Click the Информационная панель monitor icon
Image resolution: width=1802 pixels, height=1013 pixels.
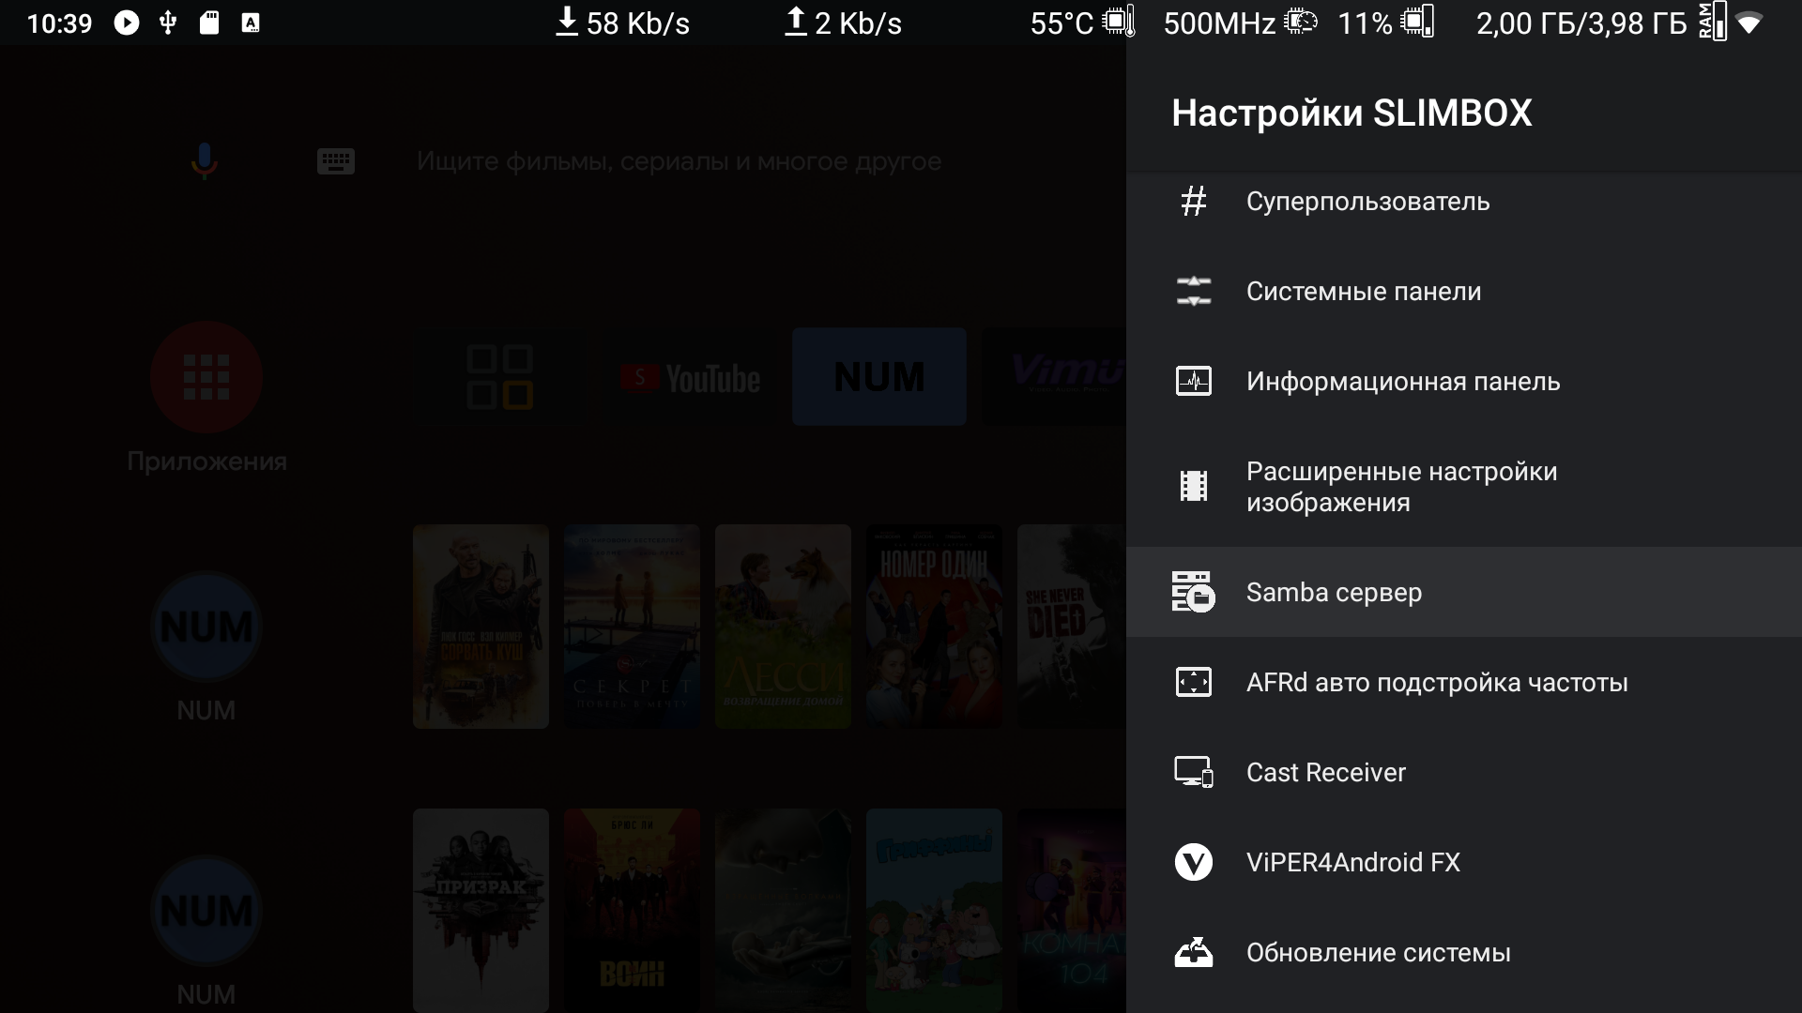coord(1193,382)
